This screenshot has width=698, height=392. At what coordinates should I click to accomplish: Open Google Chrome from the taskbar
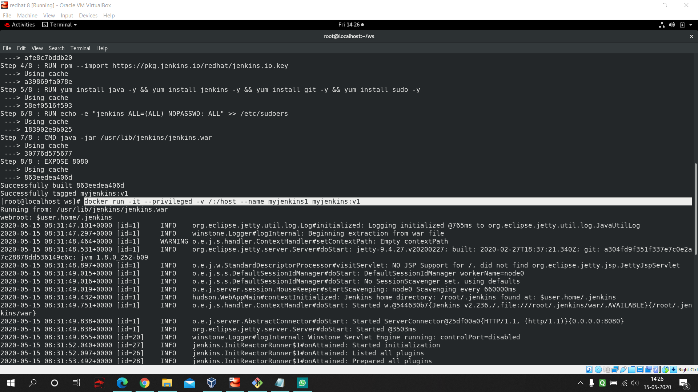tap(145, 383)
